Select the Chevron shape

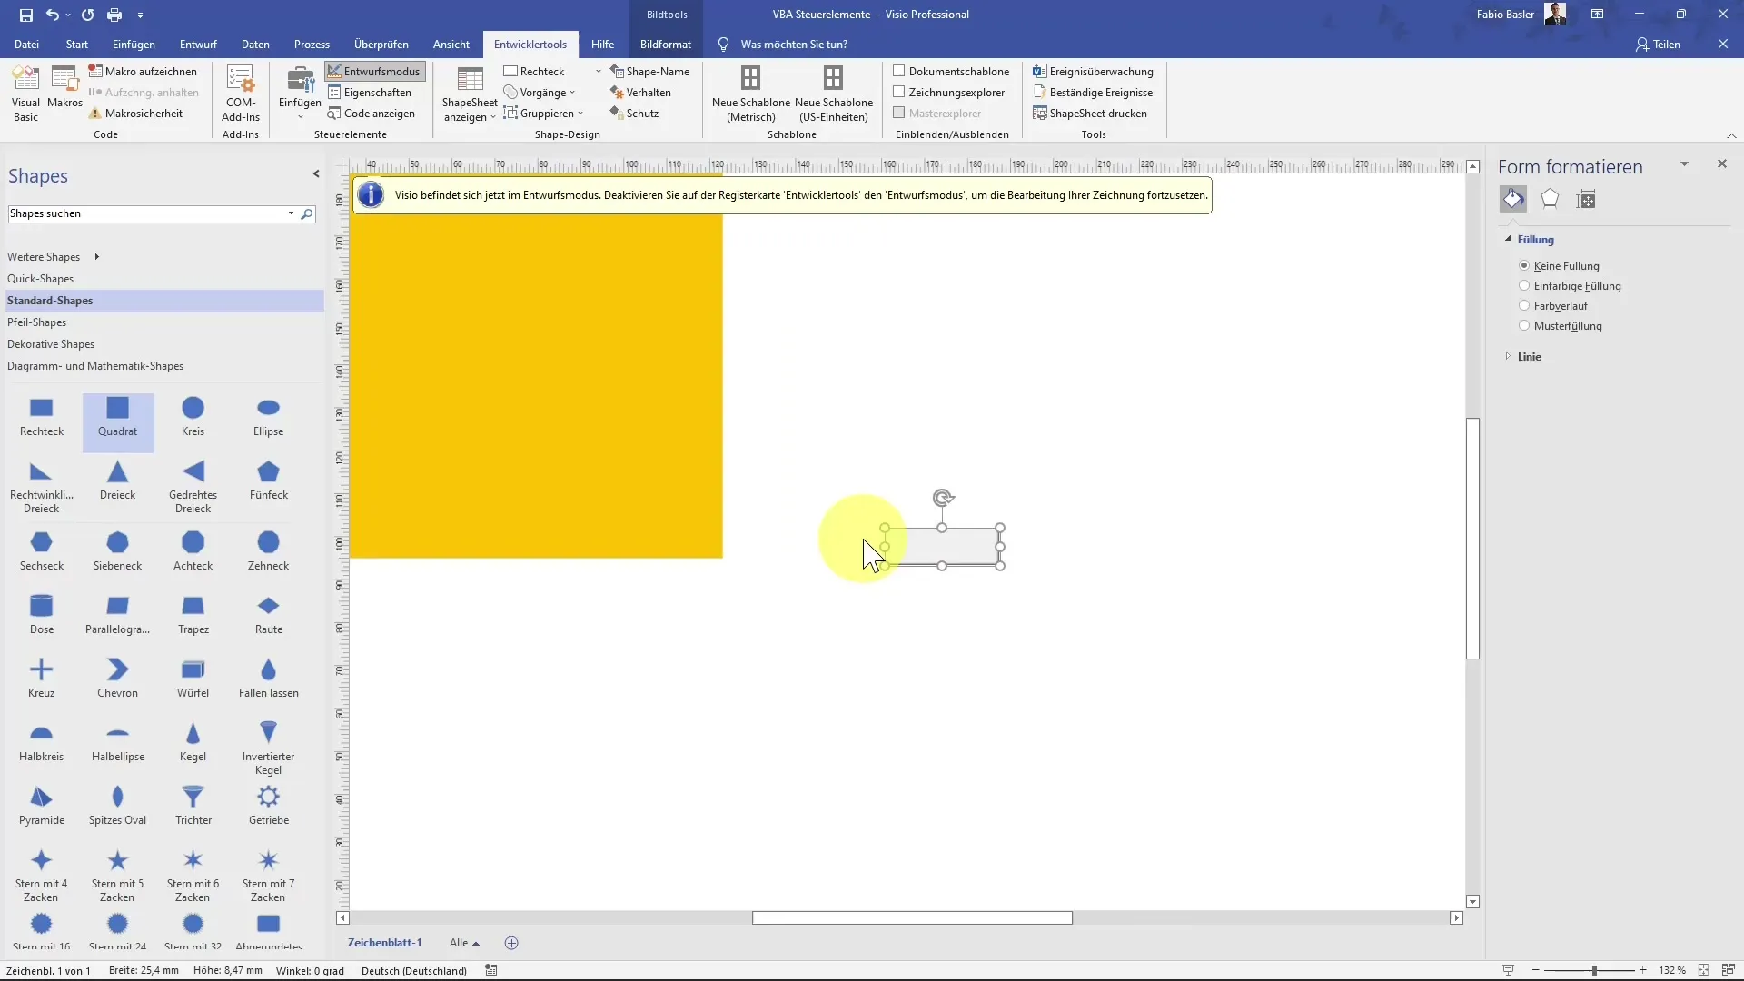pyautogui.click(x=118, y=679)
